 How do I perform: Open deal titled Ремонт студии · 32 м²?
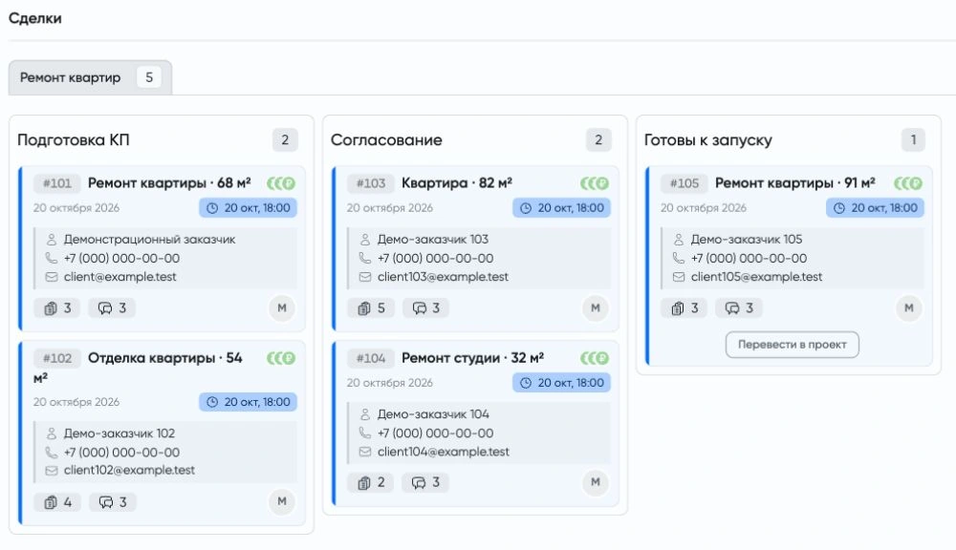(x=472, y=358)
